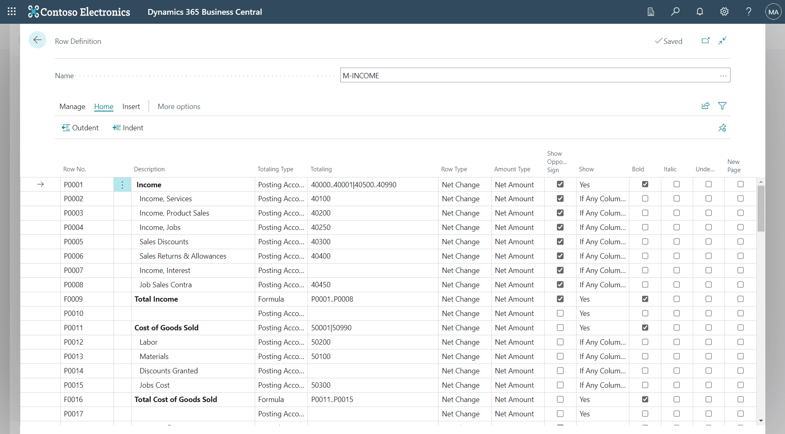Enable Italic for Income, Services row
Screen dimensions: 785x434
[676, 199]
